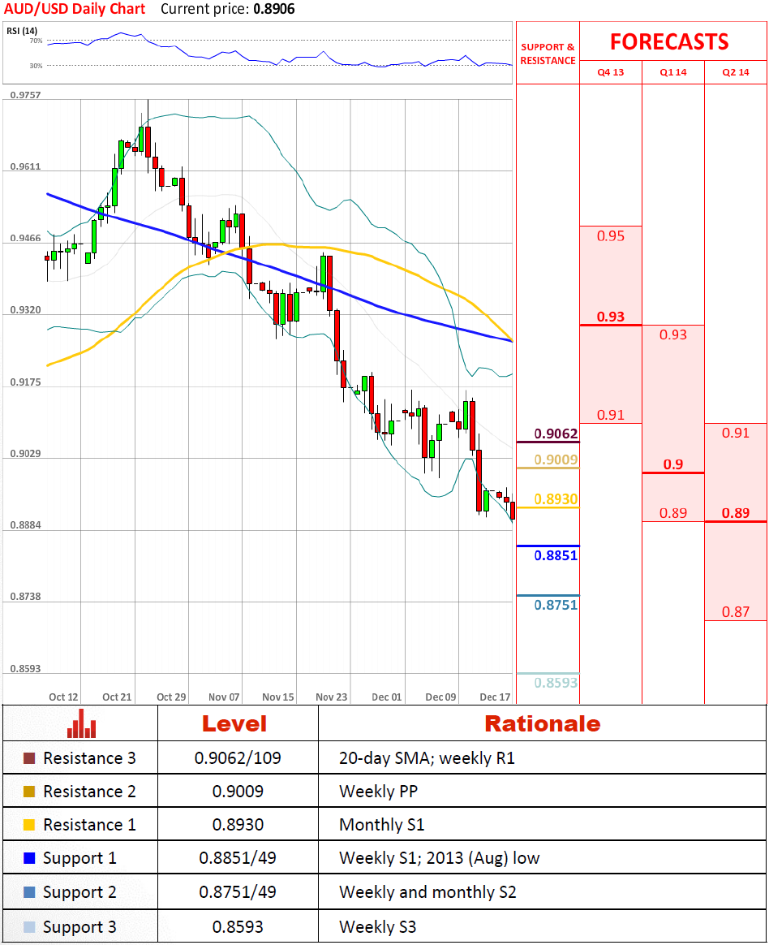Select the Q4 13 forecast column header
The height and width of the screenshot is (945, 769).
tap(610, 72)
